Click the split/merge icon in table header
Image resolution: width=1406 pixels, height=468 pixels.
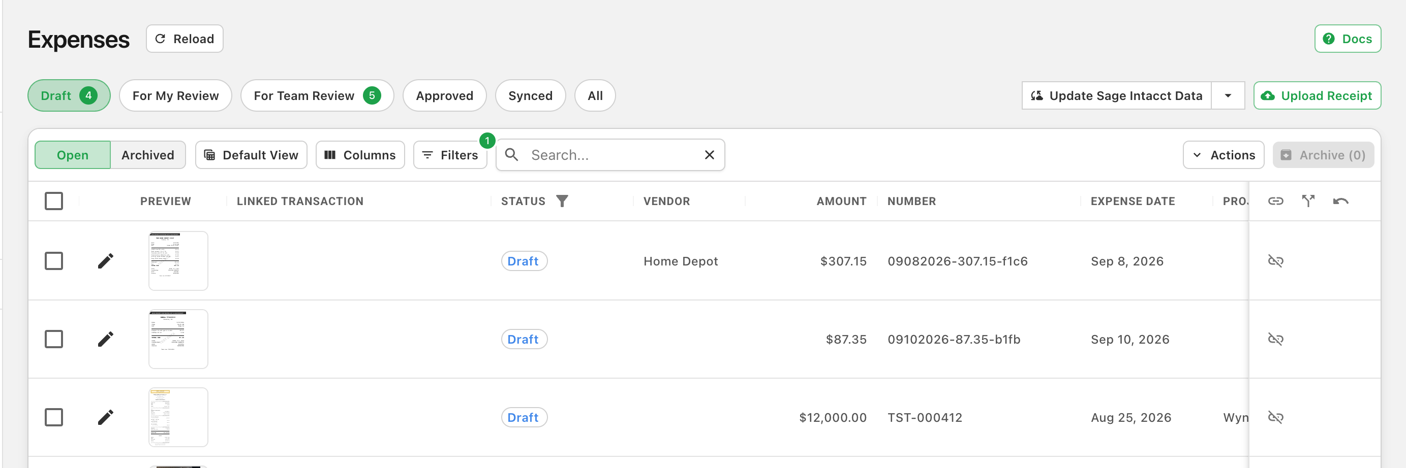1308,201
